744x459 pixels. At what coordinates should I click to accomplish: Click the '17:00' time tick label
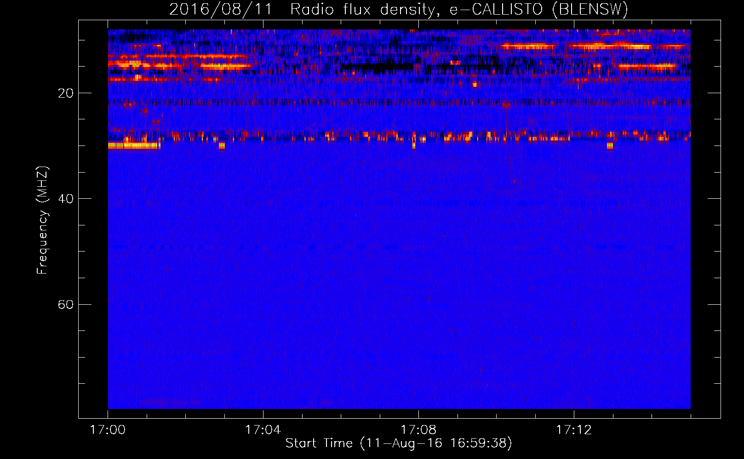tap(108, 430)
